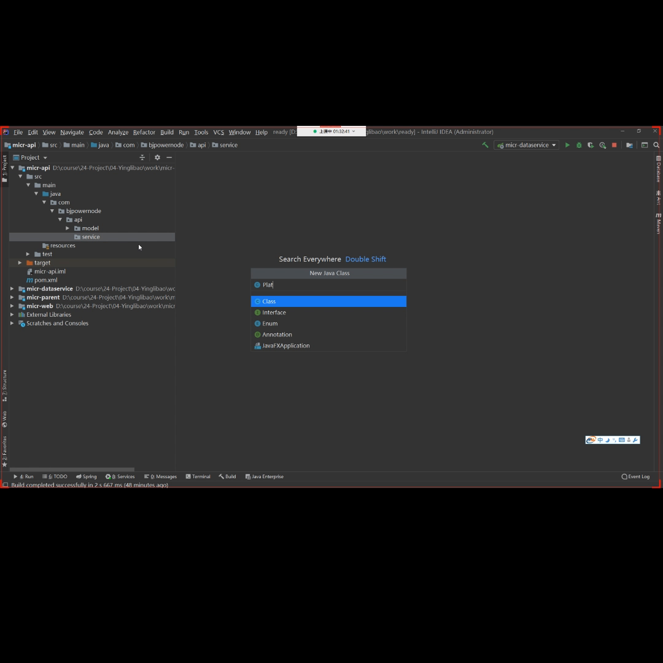
Task: Expand the test folder node
Action: [28, 254]
